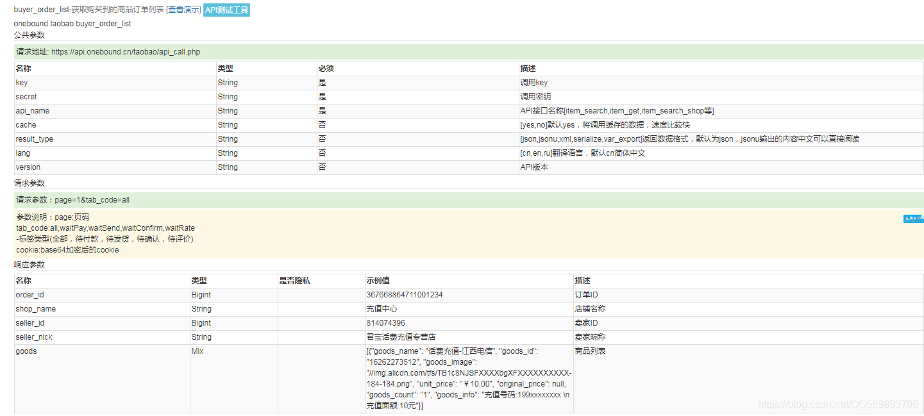The image size is (924, 416).
Task: Click the cookie:base64加密后的cookie line
Action: 68,250
